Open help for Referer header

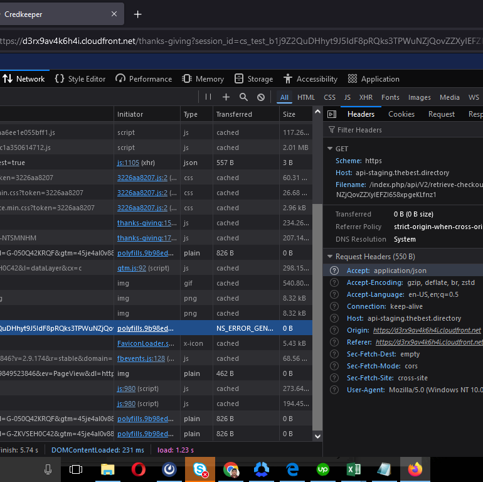(x=334, y=342)
